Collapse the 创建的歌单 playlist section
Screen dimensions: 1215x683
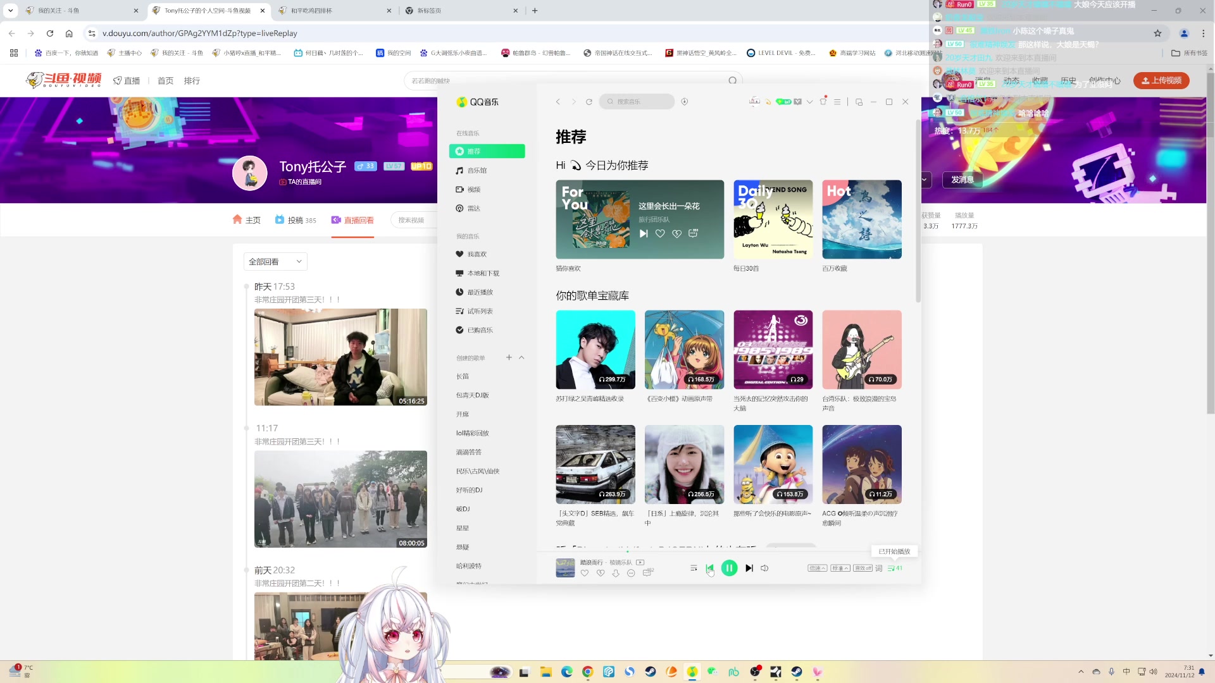pos(521,357)
